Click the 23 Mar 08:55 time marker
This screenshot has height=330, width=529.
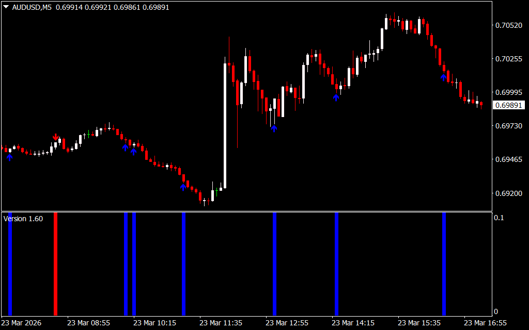tap(88, 323)
